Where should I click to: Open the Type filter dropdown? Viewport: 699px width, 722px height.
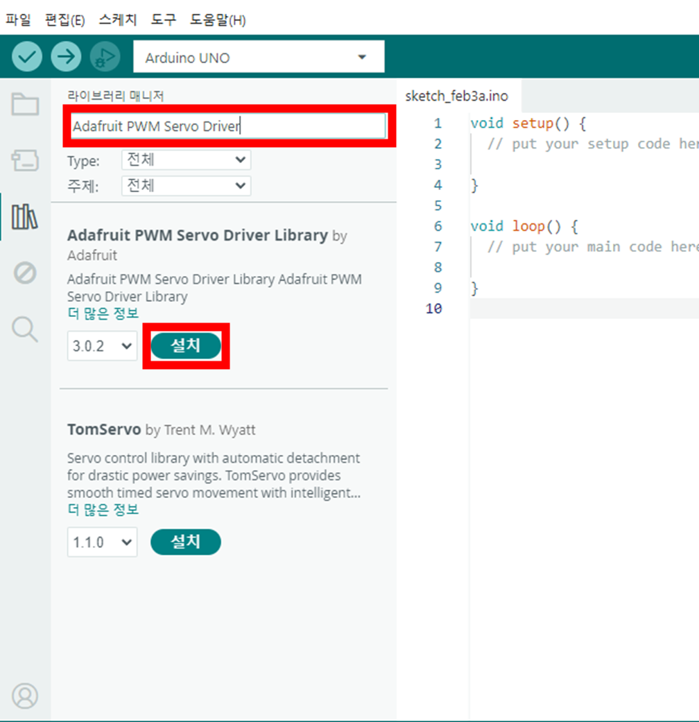click(185, 160)
